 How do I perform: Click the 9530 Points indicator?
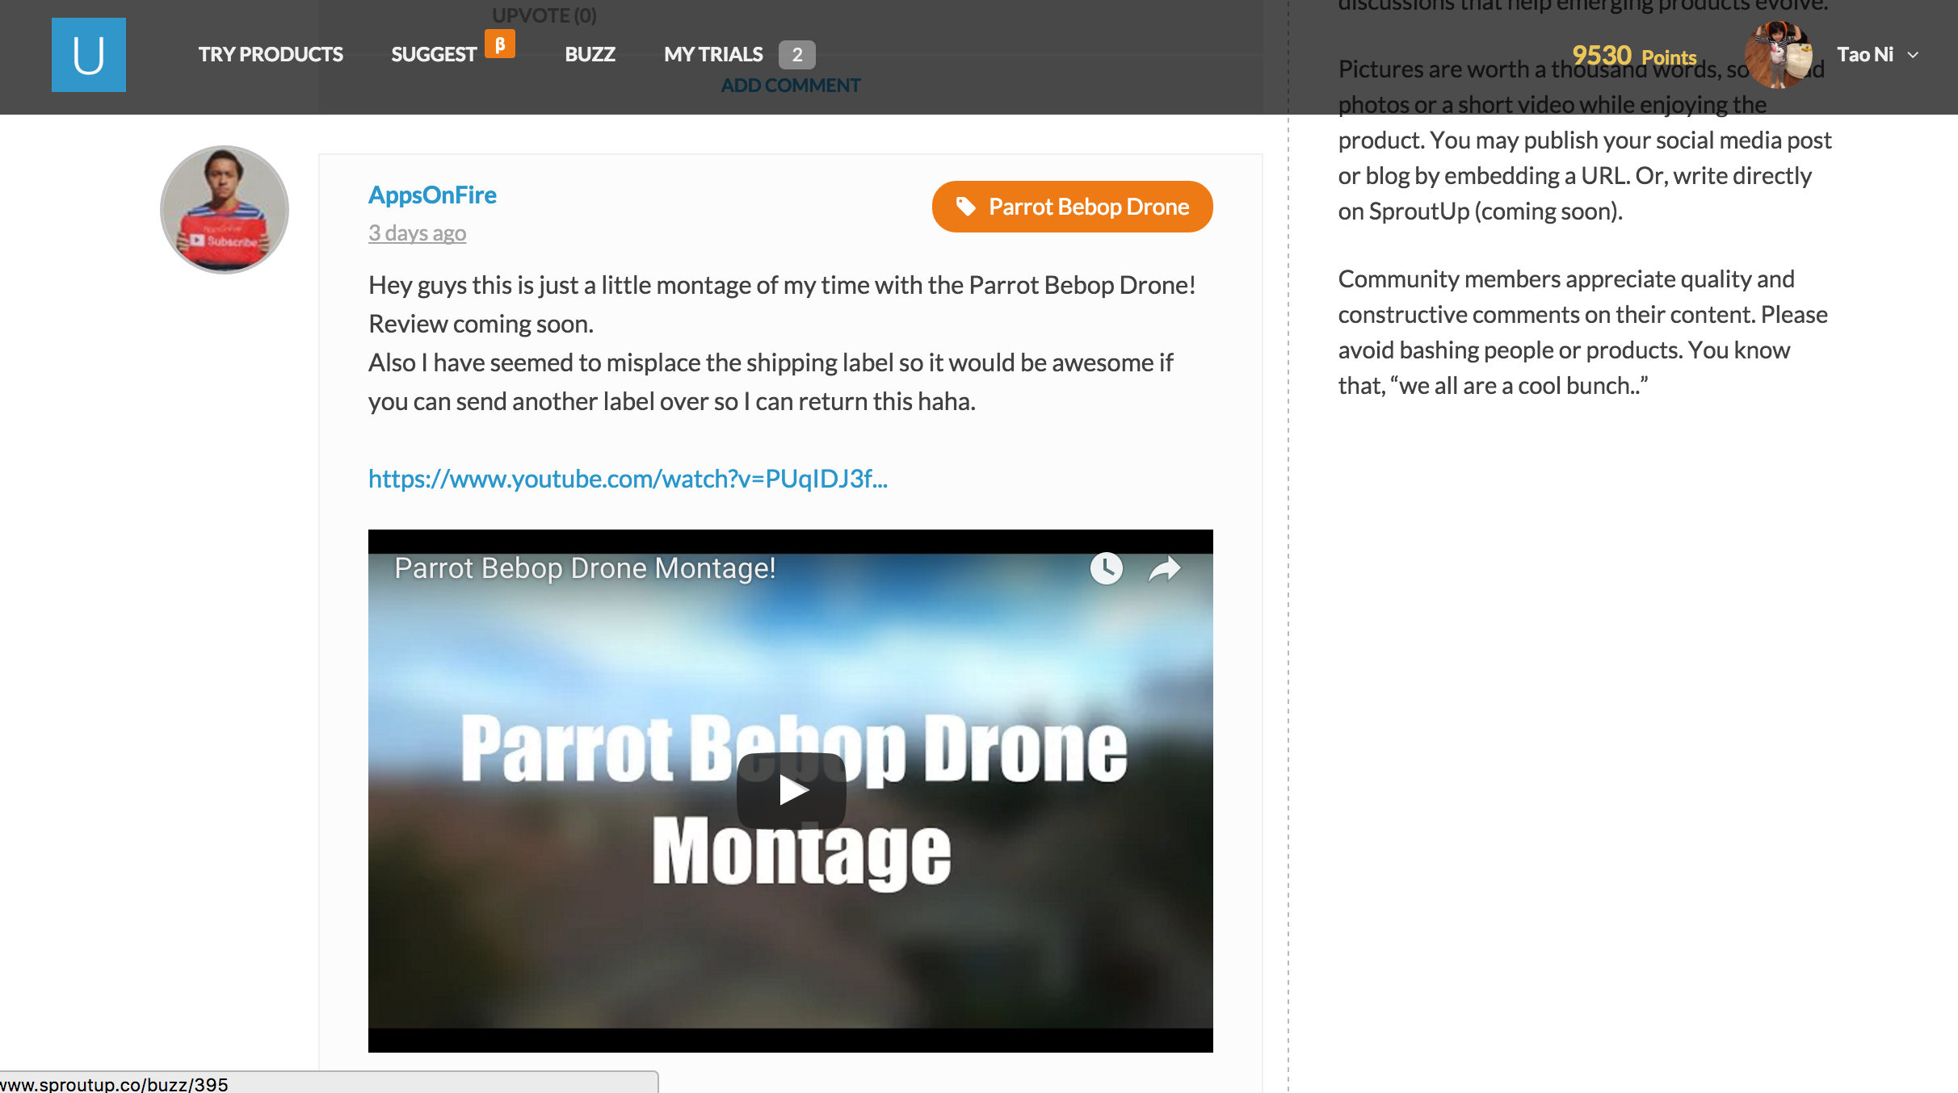[x=1633, y=56]
